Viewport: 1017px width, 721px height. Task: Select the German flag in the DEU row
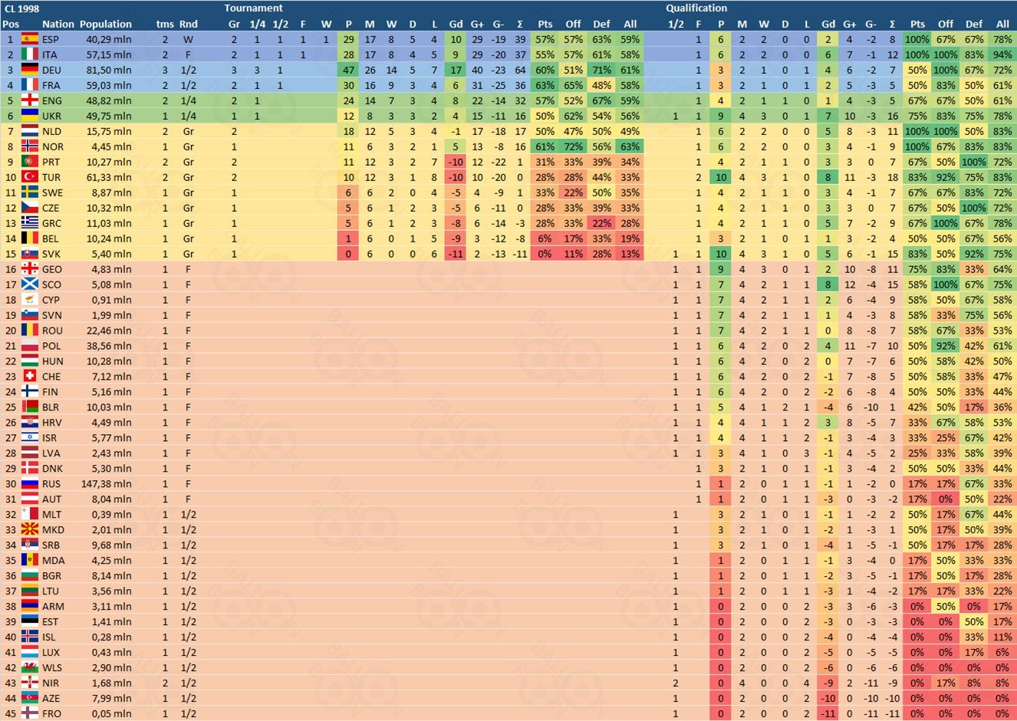pyautogui.click(x=30, y=70)
